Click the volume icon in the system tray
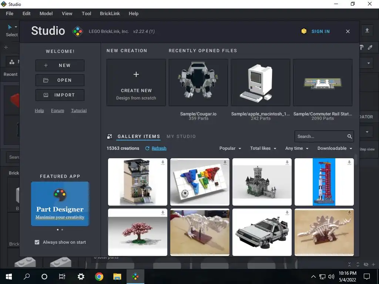This screenshot has height=284, width=379. click(331, 277)
